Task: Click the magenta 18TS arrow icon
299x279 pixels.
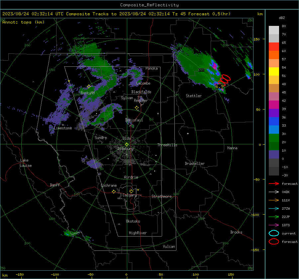Action: point(274,225)
